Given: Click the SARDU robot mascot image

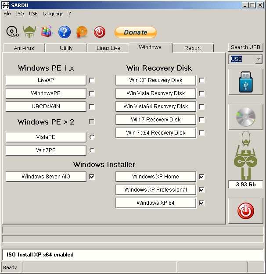Looking at the screenshot, I should [245, 156].
